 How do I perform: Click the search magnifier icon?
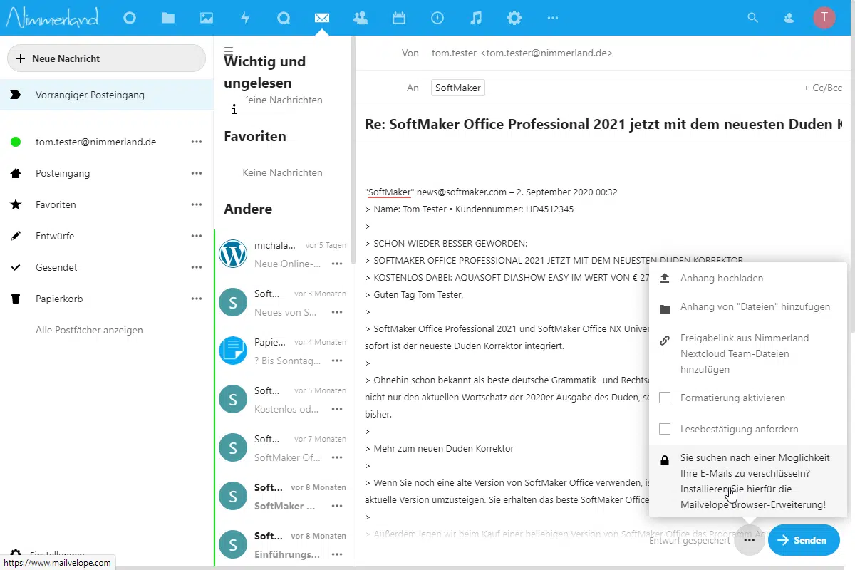click(x=752, y=18)
